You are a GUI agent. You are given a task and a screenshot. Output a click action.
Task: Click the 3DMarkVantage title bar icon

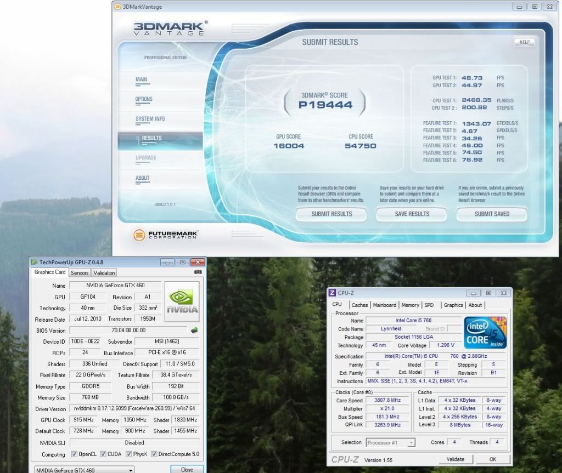click(x=117, y=7)
